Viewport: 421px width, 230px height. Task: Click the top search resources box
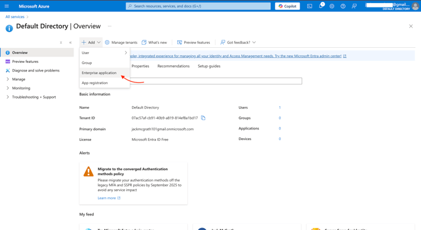click(x=198, y=6)
